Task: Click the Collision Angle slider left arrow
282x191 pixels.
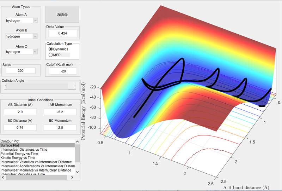Action: coord(5,86)
